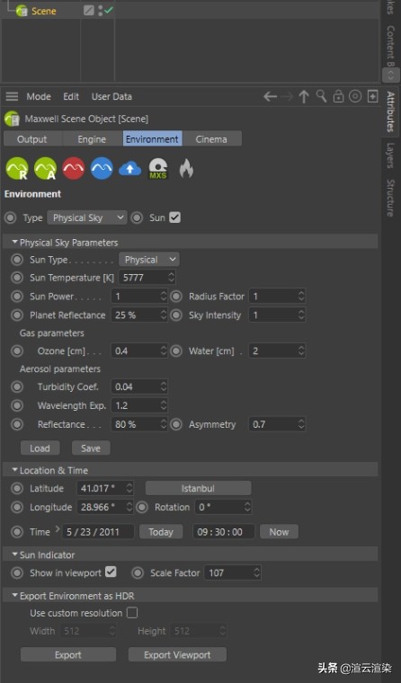This screenshot has height=683, width=401.
Task: Click animation dot beside Type
Action: (11, 217)
